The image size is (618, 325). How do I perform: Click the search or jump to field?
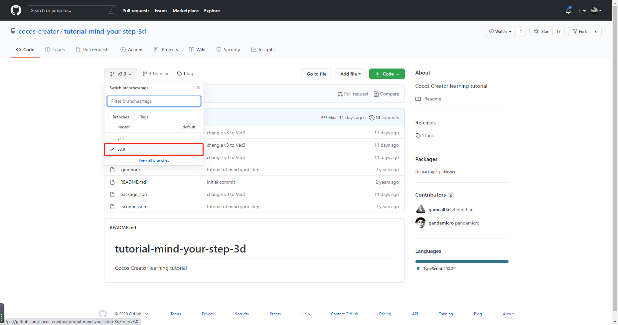click(72, 10)
